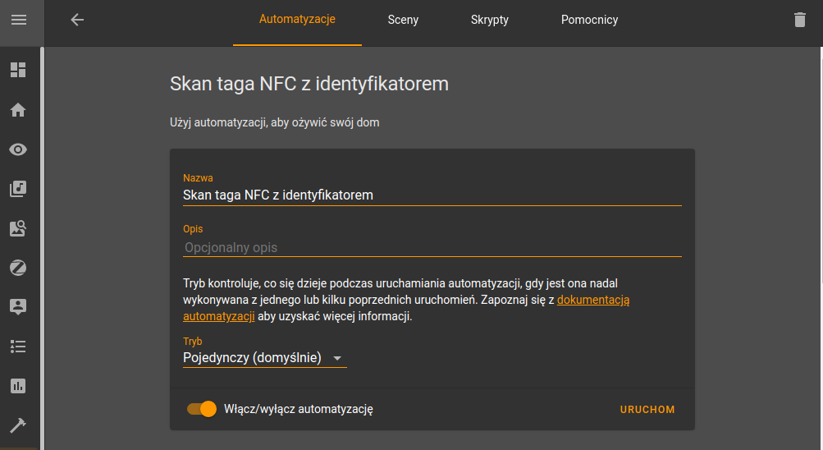Open the circled Z sidebar icon

pyautogui.click(x=18, y=268)
